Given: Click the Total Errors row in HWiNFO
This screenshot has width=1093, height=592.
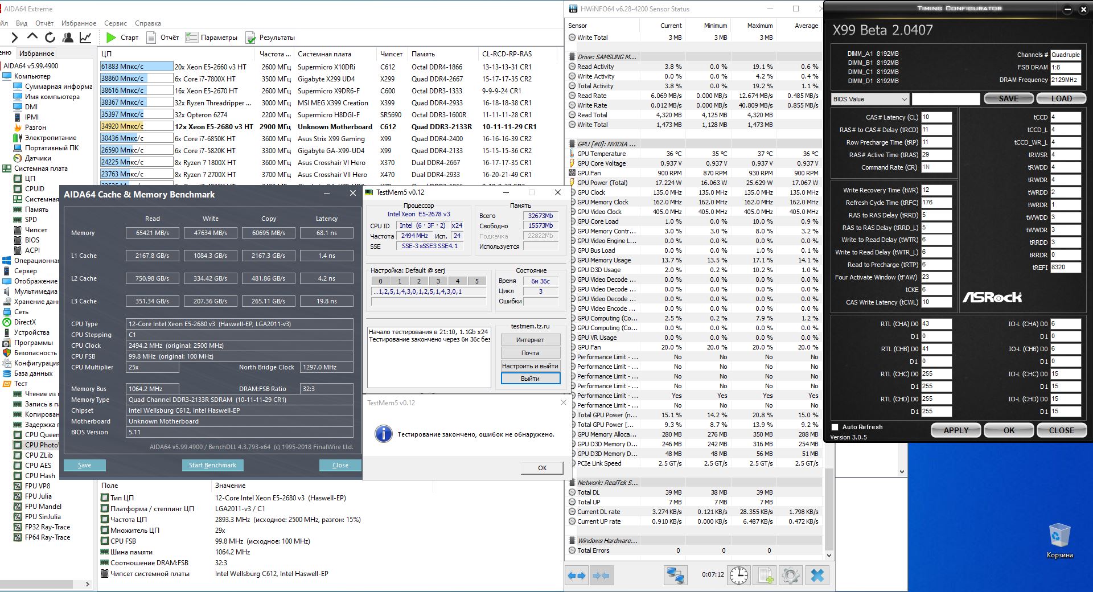Looking at the screenshot, I should pos(694,550).
